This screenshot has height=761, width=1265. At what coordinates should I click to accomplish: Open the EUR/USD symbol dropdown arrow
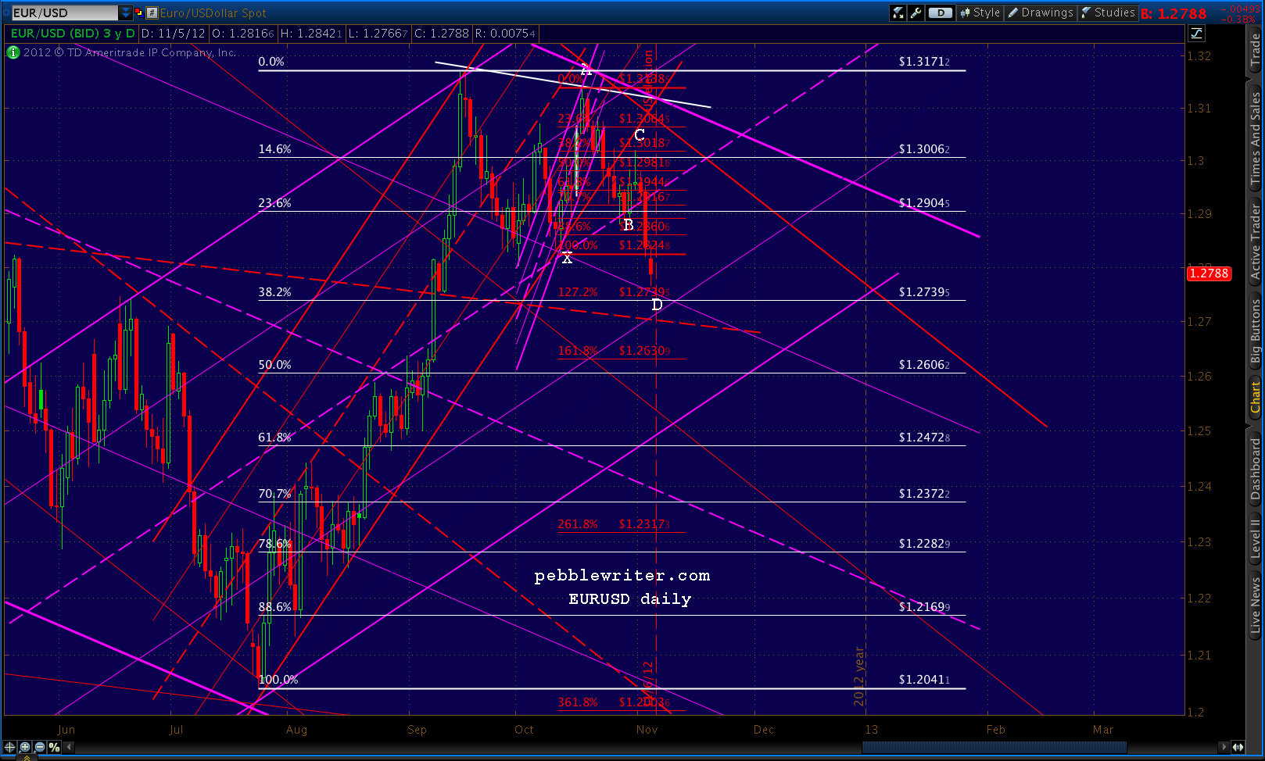point(126,13)
